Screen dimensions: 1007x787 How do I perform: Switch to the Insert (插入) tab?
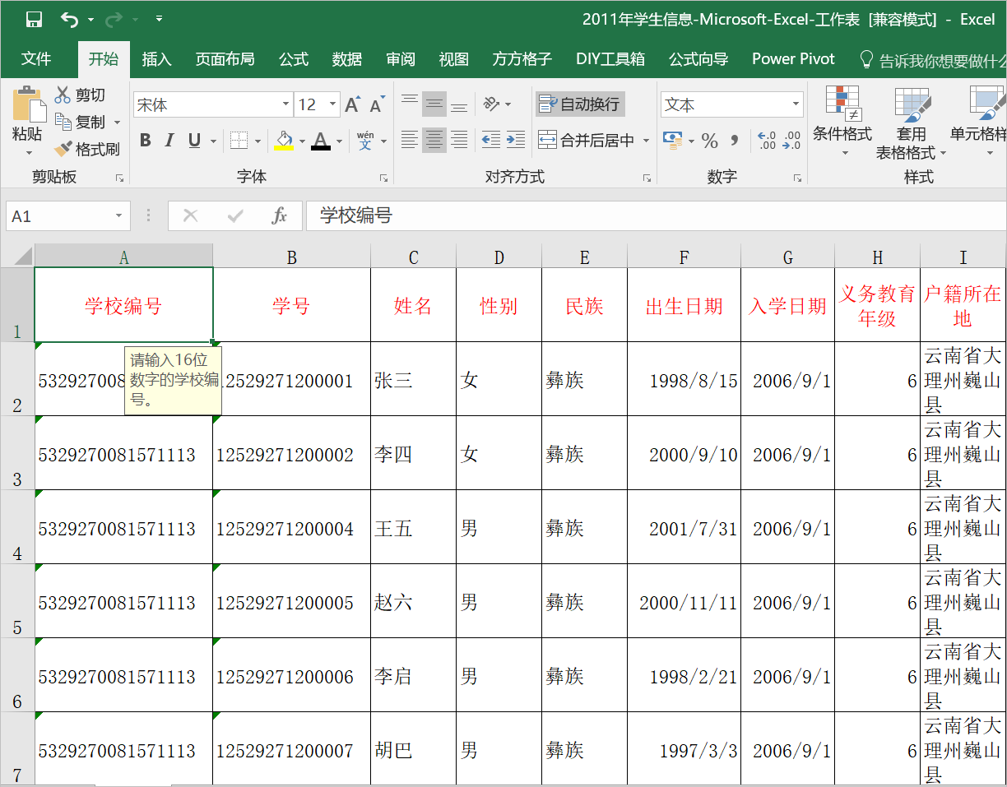pyautogui.click(x=156, y=59)
